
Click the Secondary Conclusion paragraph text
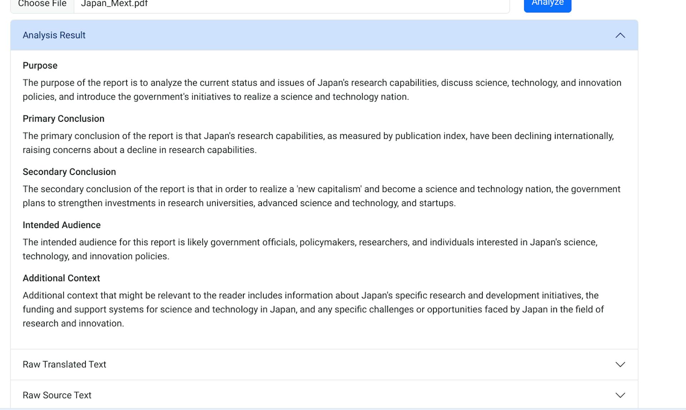point(322,196)
